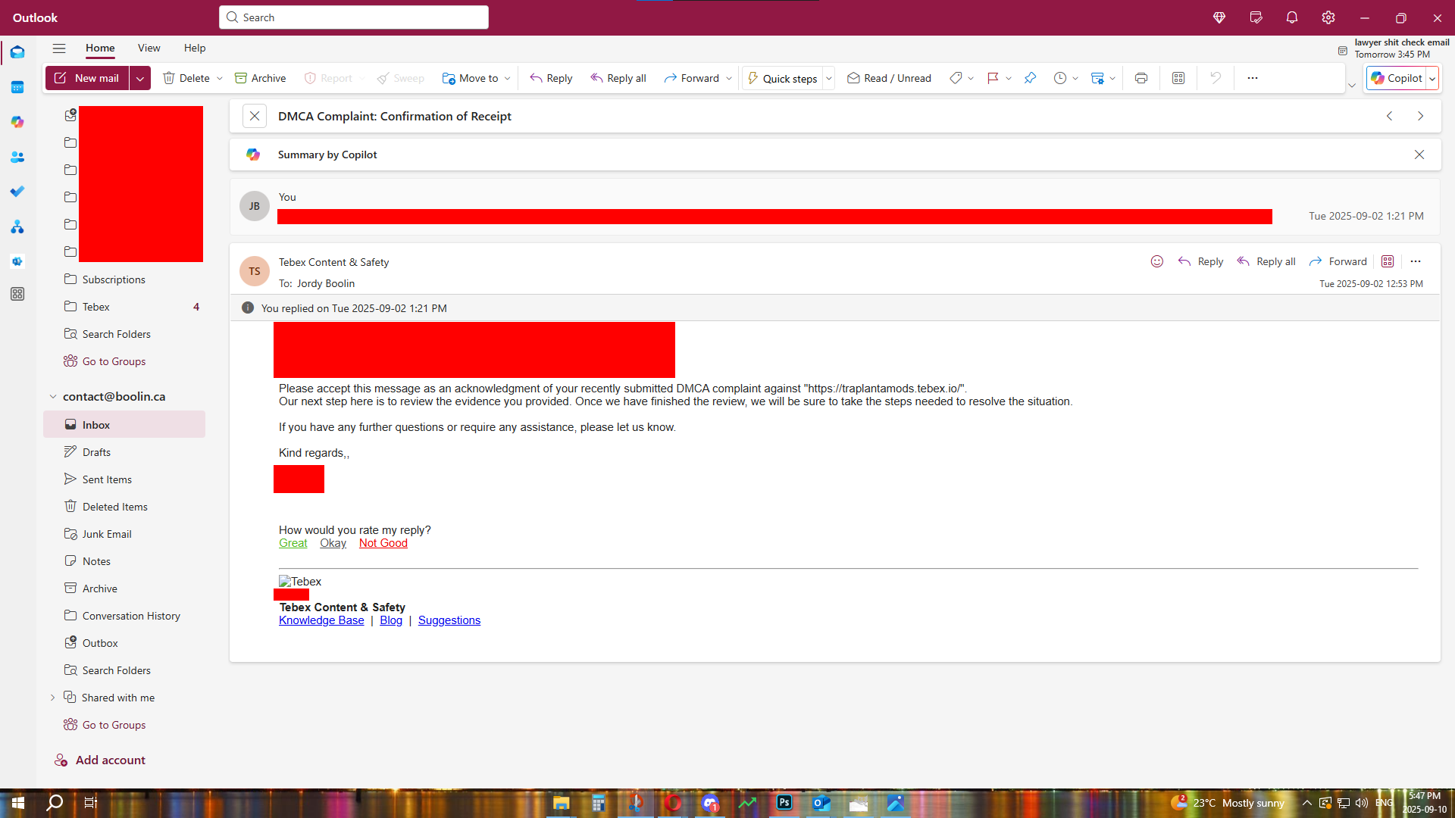Open To Do checkmark app
Screen dimensions: 1455x818
tap(17, 192)
